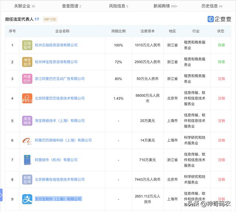Image resolution: width=236 pixels, height=212 pixels.
Task: Switch to the 查查图谱 tab
Action: 72,6
